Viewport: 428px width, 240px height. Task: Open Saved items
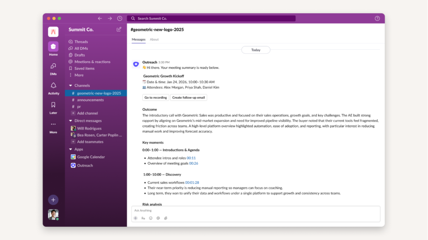[x=81, y=68]
